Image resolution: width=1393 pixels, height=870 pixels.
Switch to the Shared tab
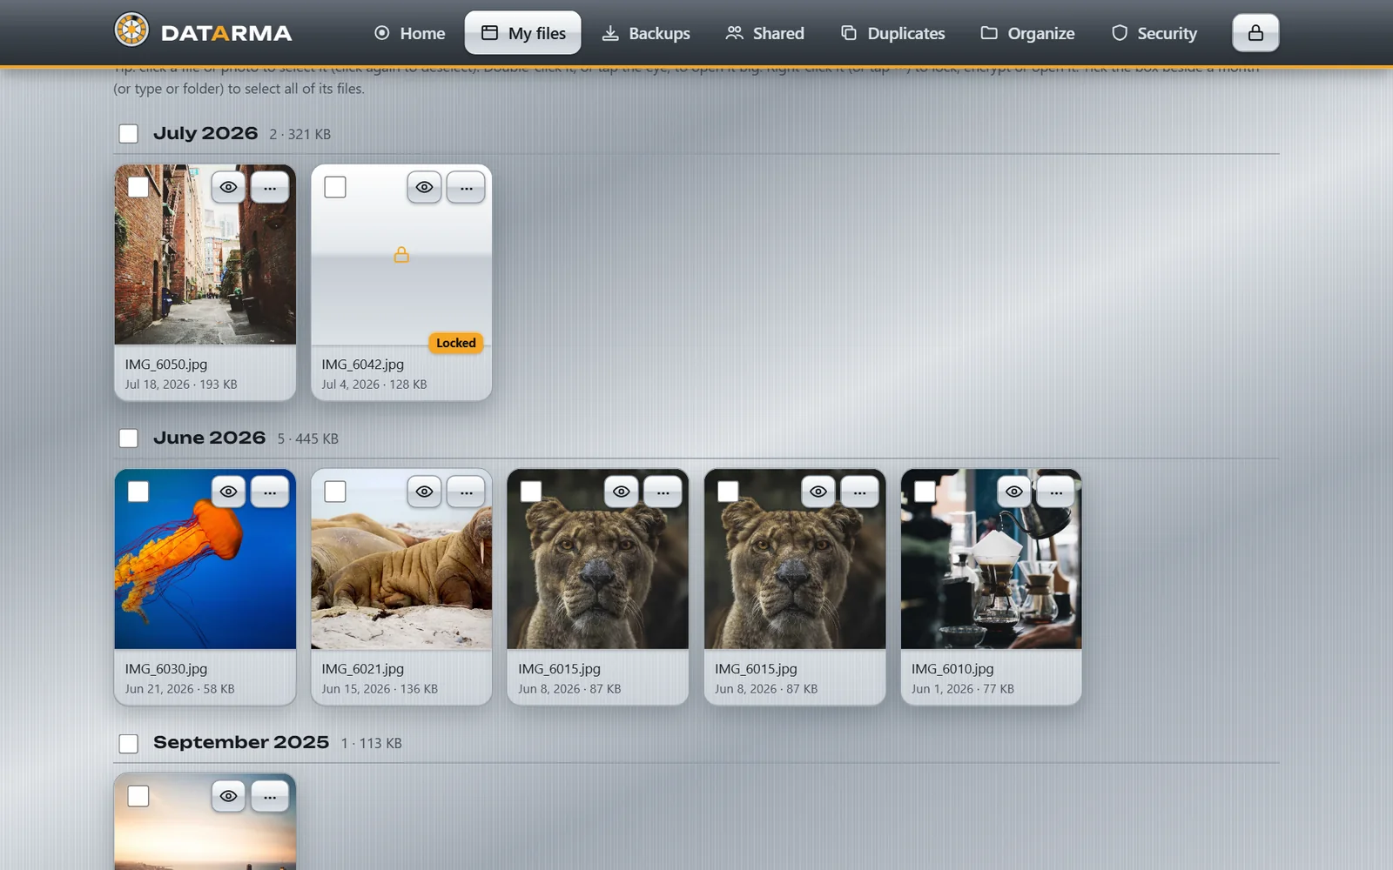point(765,33)
